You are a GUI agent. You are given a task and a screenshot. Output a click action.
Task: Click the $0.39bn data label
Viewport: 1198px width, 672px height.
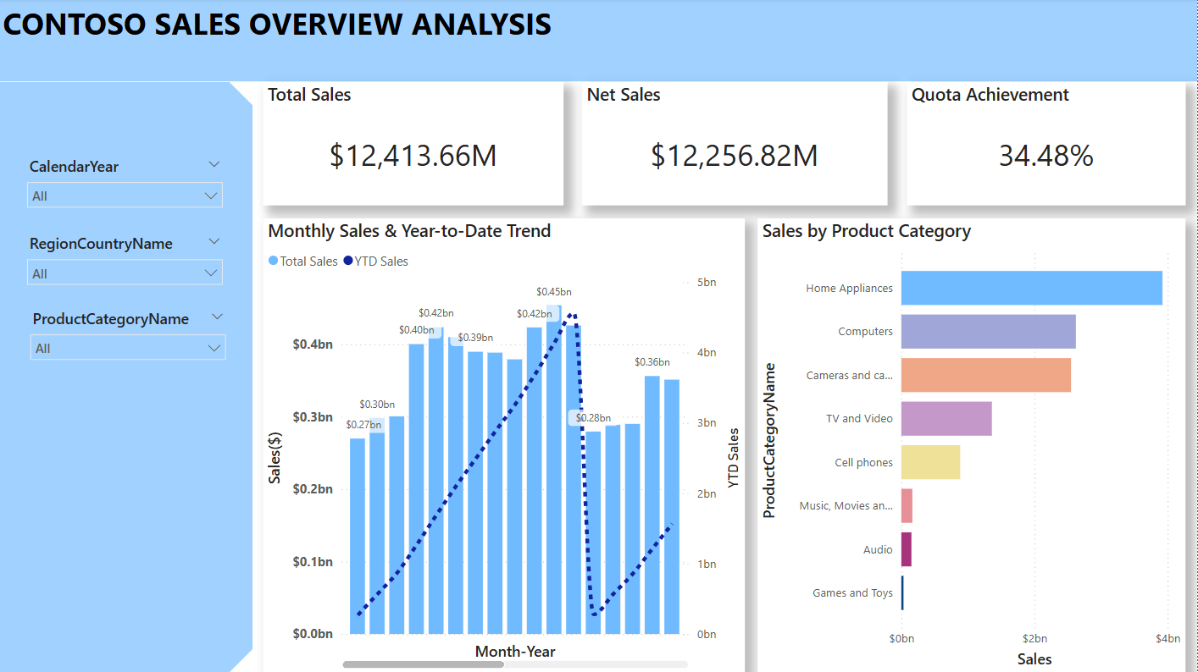click(x=475, y=339)
